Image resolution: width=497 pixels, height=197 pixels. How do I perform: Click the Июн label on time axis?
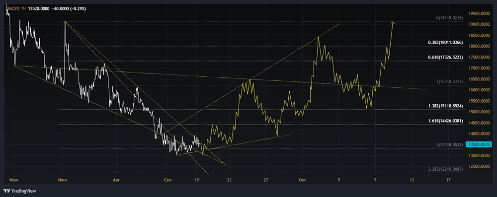tap(14, 180)
